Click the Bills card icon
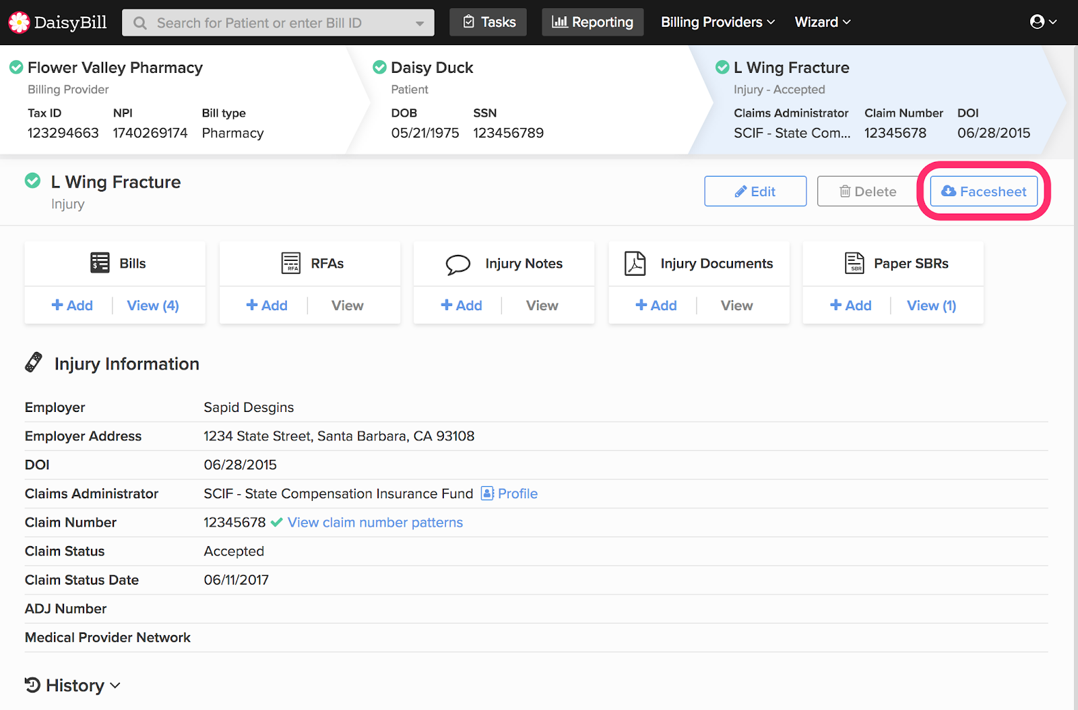This screenshot has height=710, width=1078. click(100, 263)
